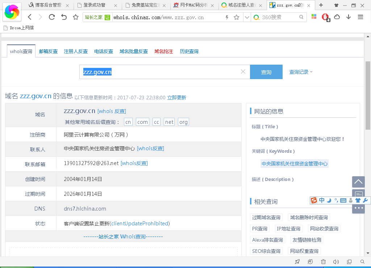Reload the page with refresh icon
This screenshot has width=371, height=268.
(x=52, y=17)
